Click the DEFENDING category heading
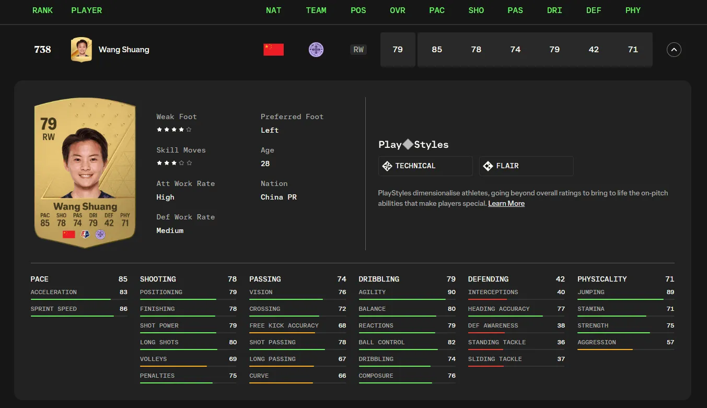The width and height of the screenshot is (707, 408). tap(488, 279)
